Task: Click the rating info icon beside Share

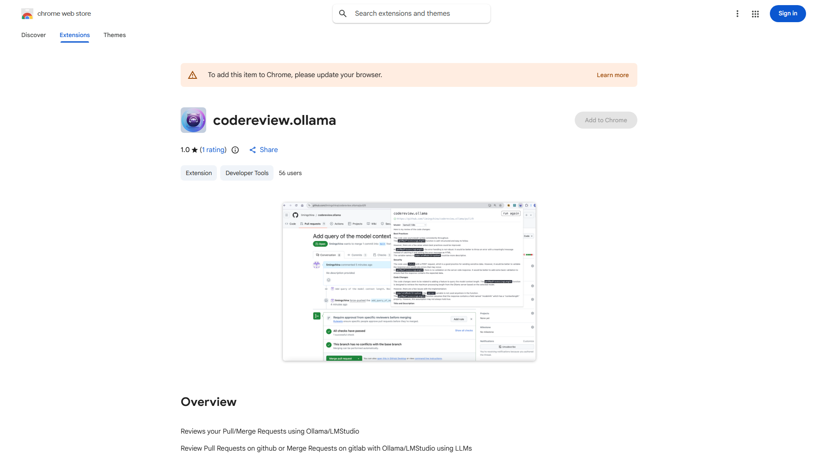Action: pyautogui.click(x=235, y=150)
